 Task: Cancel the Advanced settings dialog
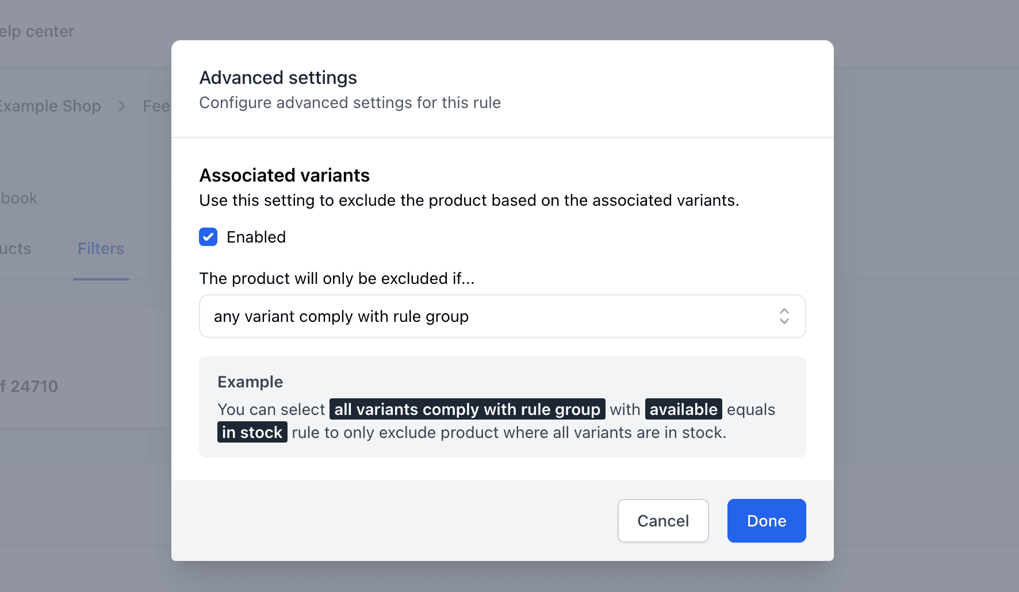click(x=662, y=521)
